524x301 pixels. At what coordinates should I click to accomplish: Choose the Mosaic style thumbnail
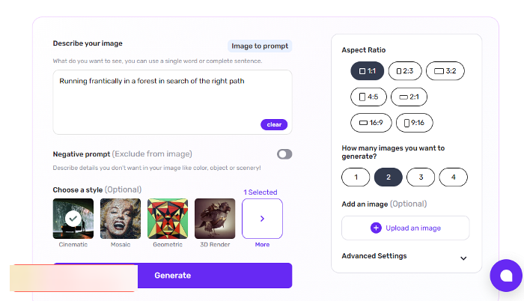[120, 219]
